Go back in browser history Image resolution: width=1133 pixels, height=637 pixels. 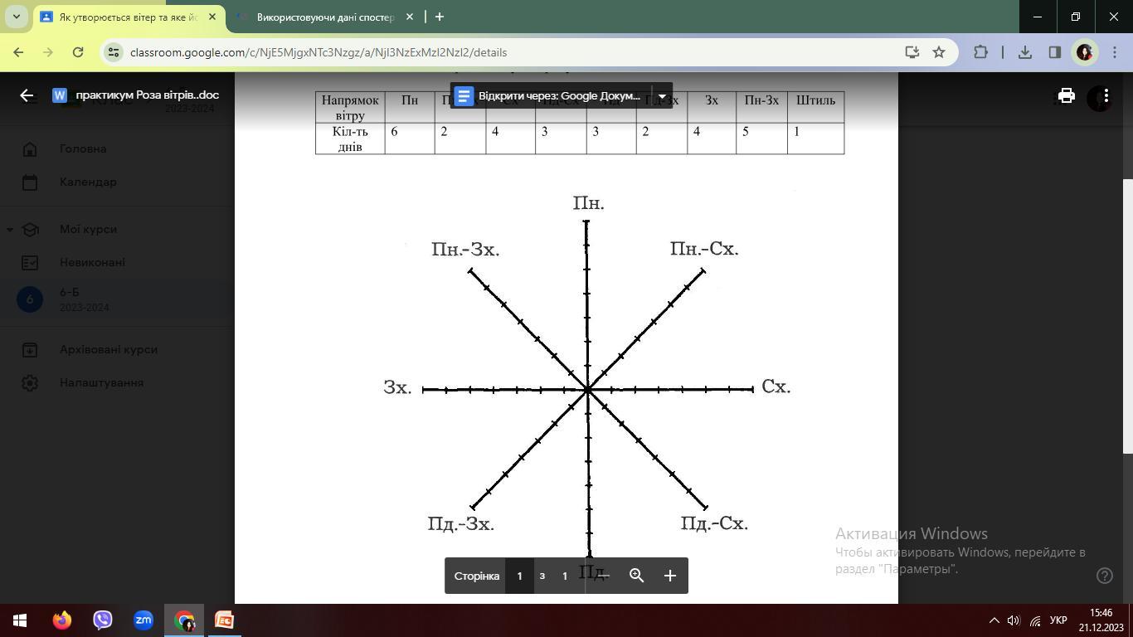pos(18,52)
